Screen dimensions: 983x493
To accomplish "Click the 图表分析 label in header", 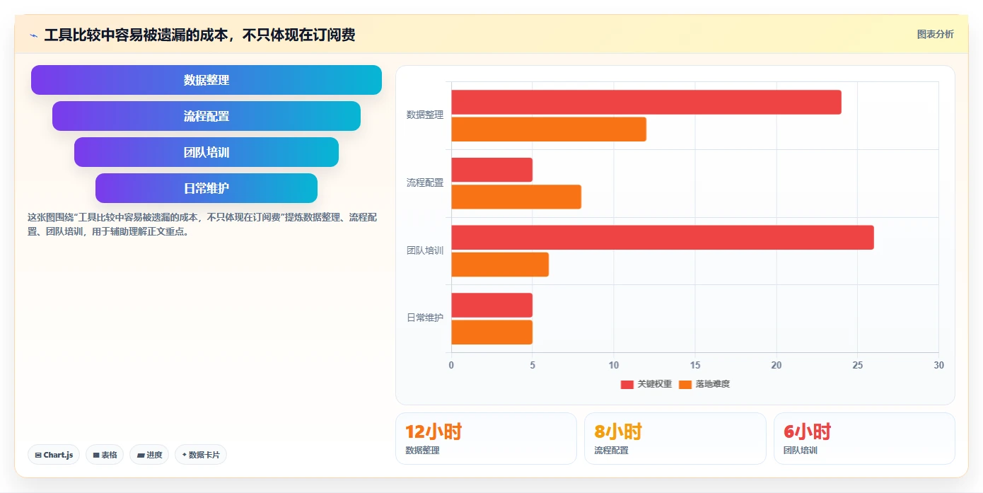I will 935,34.
